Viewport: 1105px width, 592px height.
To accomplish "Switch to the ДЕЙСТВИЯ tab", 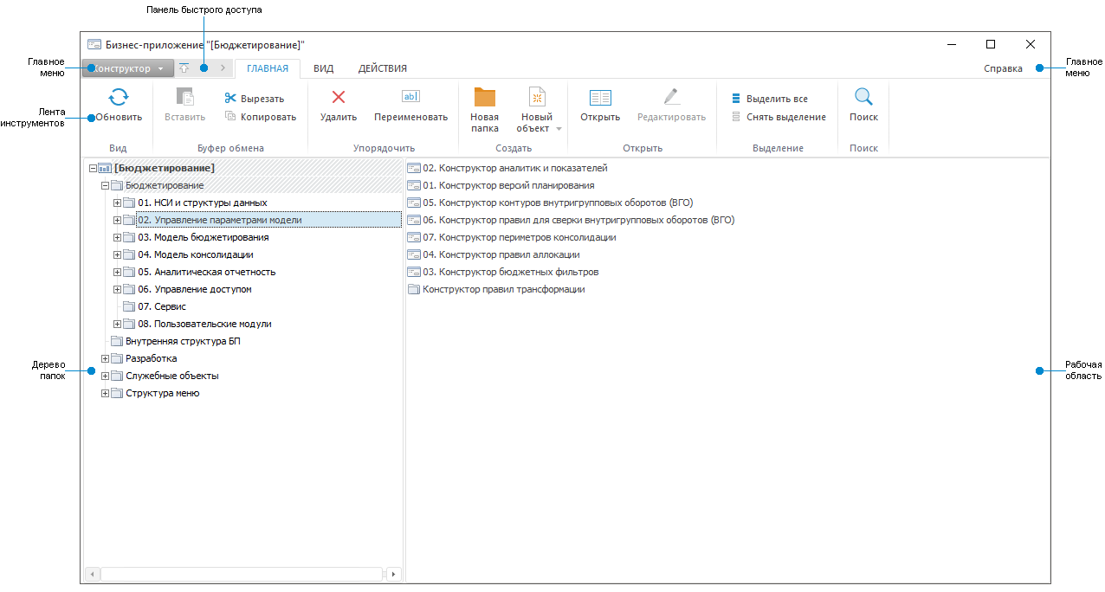I will coord(383,68).
